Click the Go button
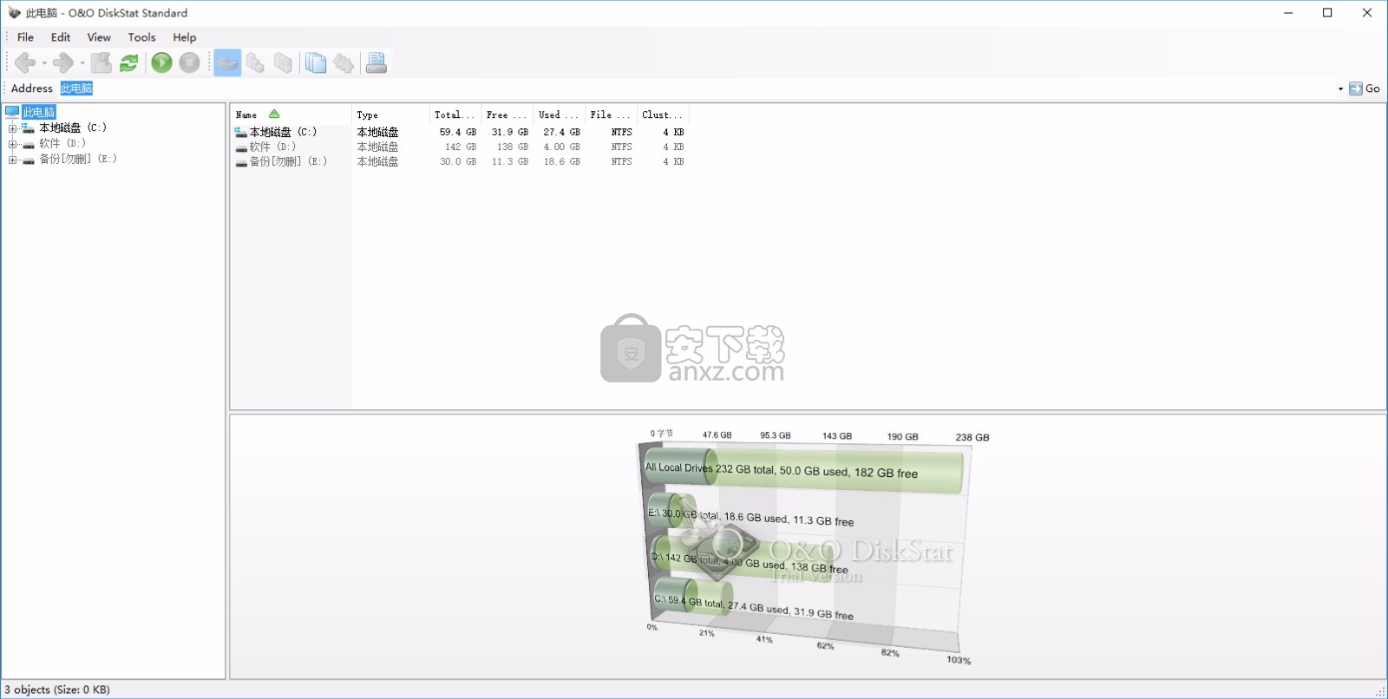The width and height of the screenshot is (1388, 699). pos(1365,88)
